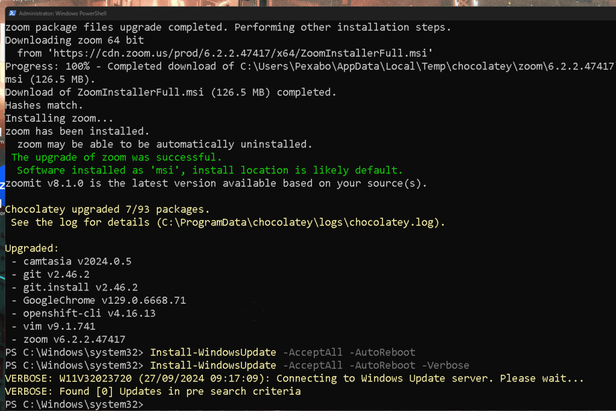
Task: Click the 'GoogleChrome v129.0.6668.71' entry
Action: [105, 300]
